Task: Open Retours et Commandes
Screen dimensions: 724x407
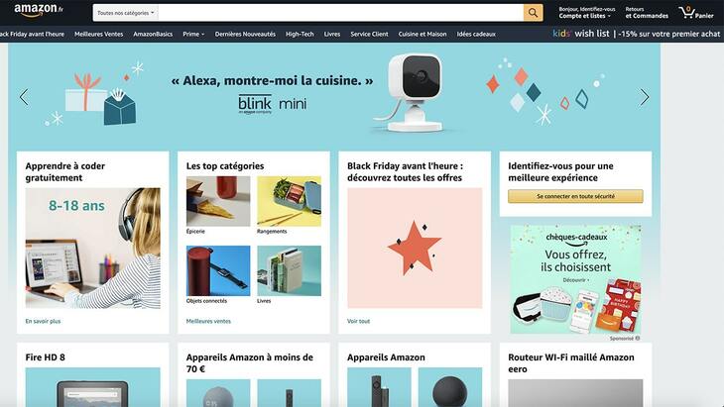Action: pyautogui.click(x=647, y=13)
